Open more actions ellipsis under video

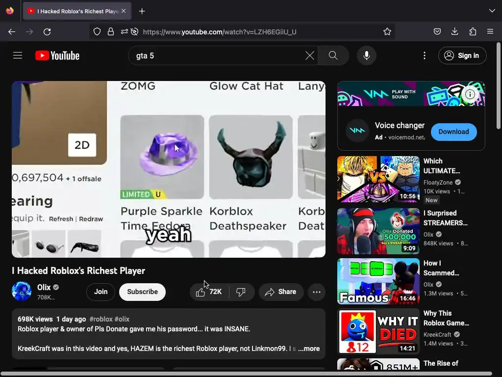[x=317, y=292]
